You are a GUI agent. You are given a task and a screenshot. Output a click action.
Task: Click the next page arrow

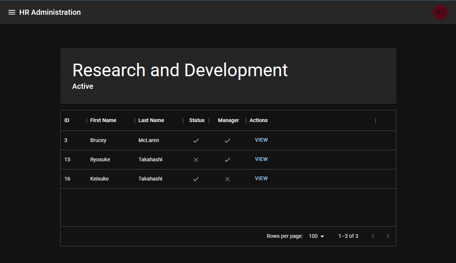coord(387,236)
